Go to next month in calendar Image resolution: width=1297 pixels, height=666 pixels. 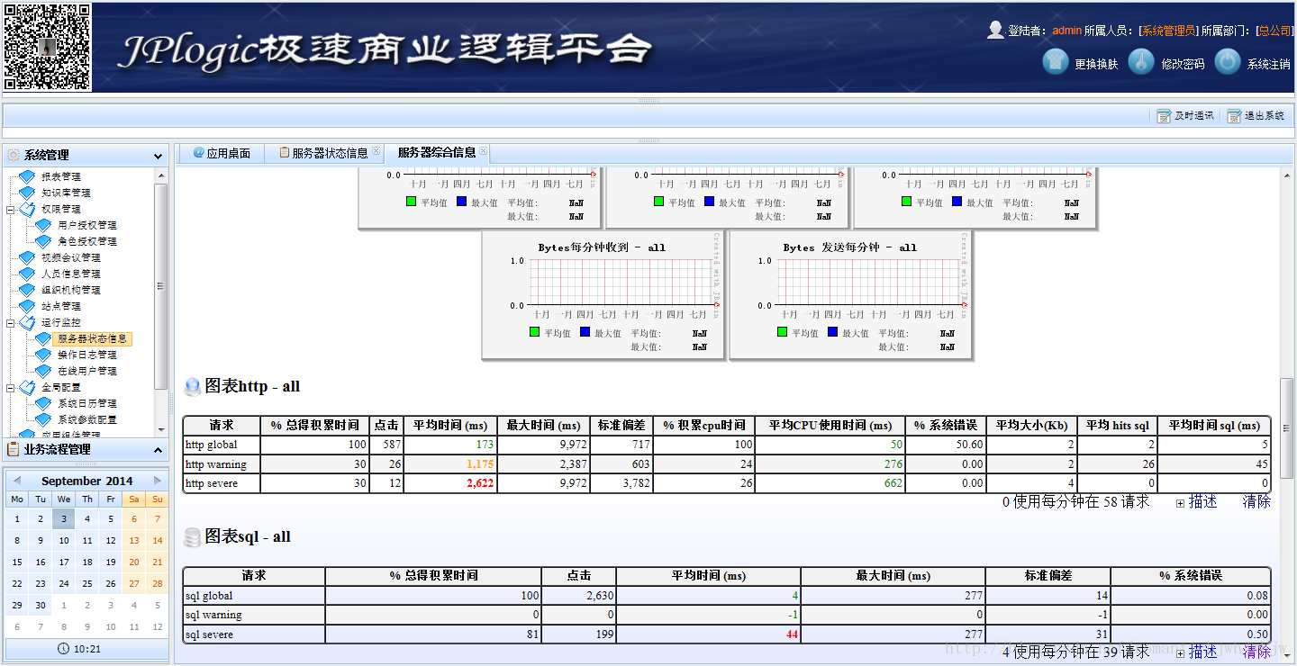coord(158,481)
